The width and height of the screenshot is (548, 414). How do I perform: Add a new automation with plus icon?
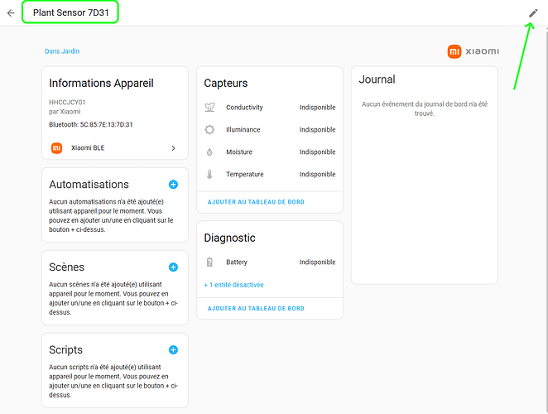point(173,185)
